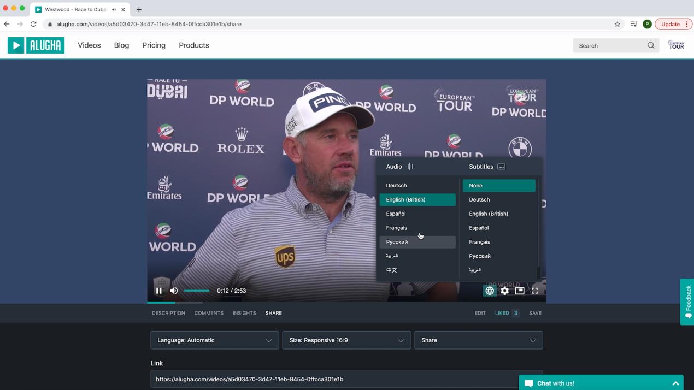This screenshot has height=390, width=694.
Task: Open video player settings gear
Action: 504,291
